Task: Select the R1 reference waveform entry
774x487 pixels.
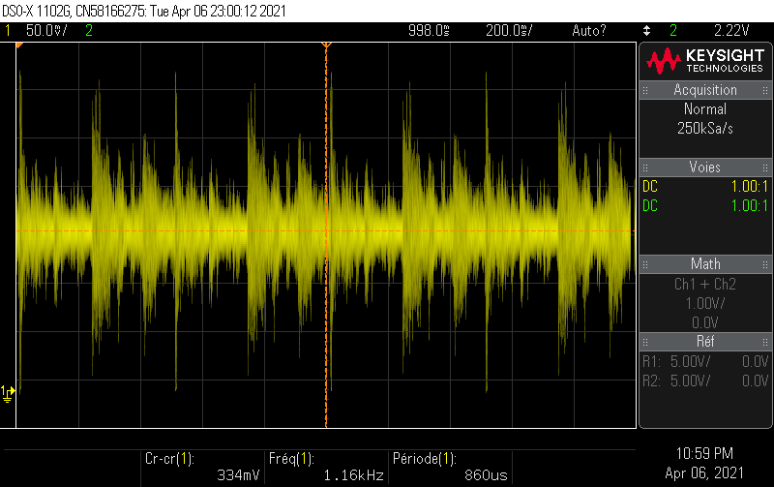Action: coord(705,361)
